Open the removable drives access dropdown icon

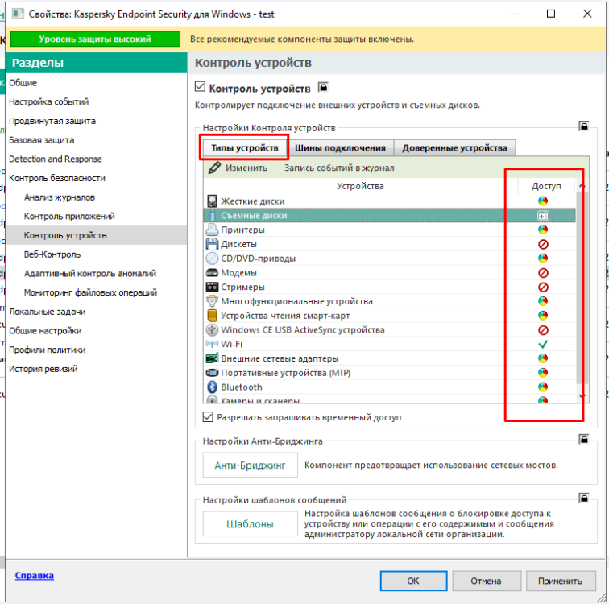[x=543, y=216]
